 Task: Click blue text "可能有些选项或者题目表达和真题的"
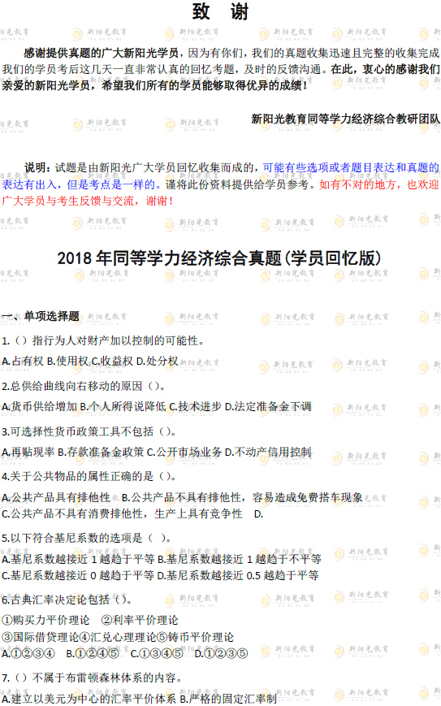(x=351, y=168)
